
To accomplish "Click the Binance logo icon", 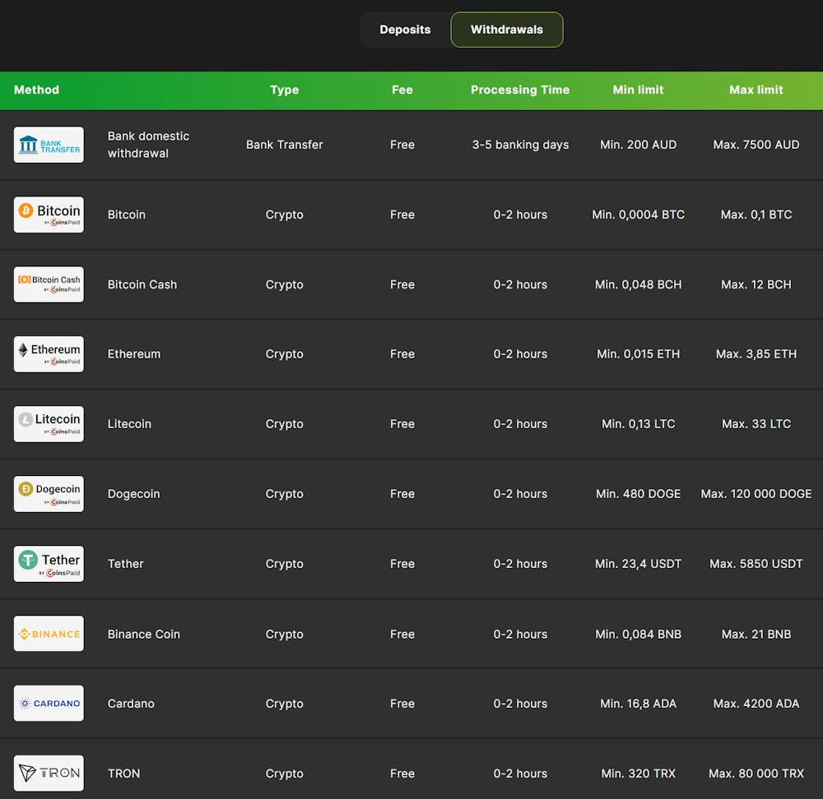I will click(x=49, y=633).
